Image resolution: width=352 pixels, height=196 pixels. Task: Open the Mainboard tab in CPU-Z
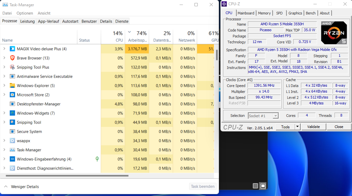coord(246,13)
